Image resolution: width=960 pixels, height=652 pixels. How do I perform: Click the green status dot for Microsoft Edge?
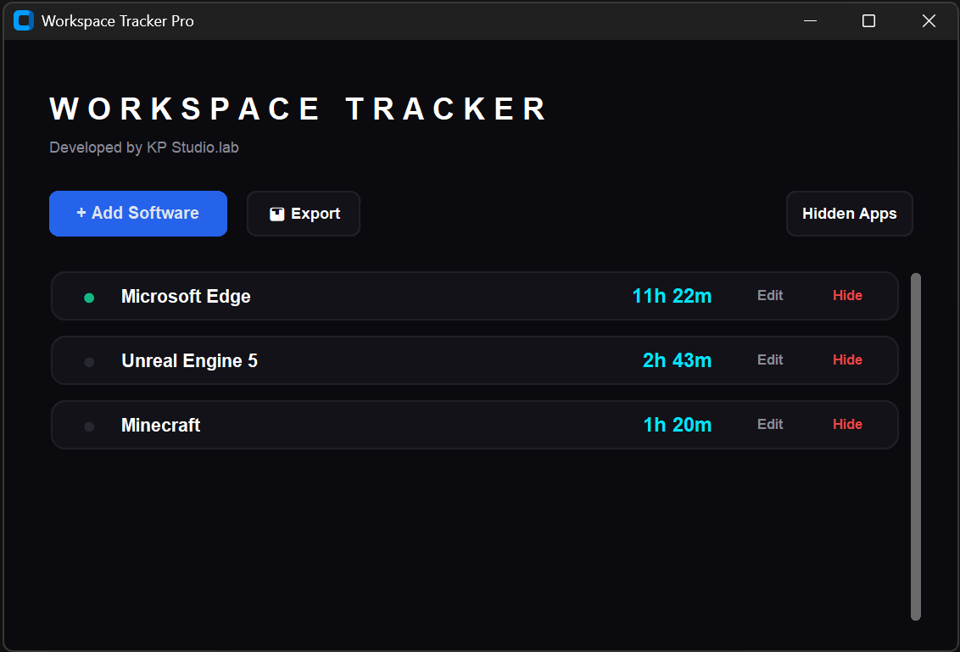tap(89, 298)
